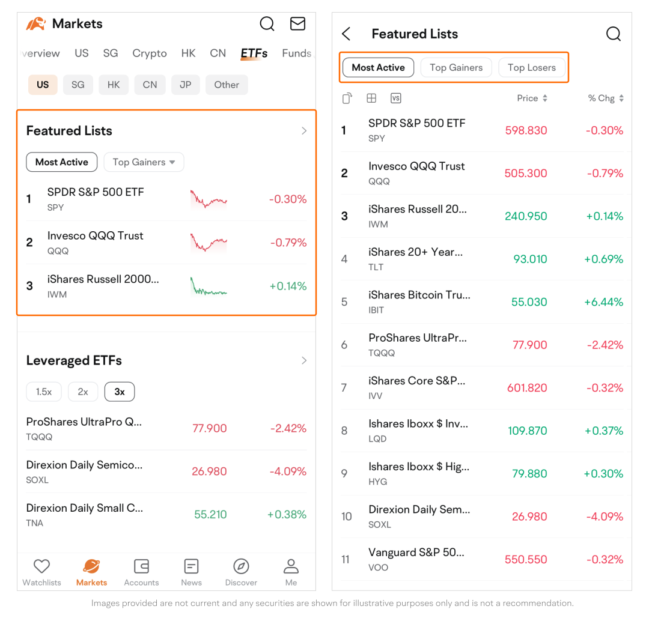The height and width of the screenshot is (621, 649).
Task: View the SPY sparkline chart
Action: coord(209,199)
